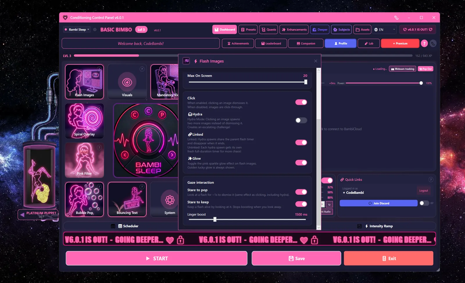Viewport: 465px width, 283px height.
Task: Click the Pop Out button
Action: pyautogui.click(x=425, y=69)
